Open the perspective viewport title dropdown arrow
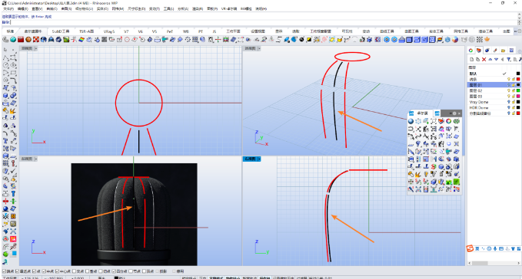Image resolution: width=522 pixels, height=279 pixels. pyautogui.click(x=259, y=48)
